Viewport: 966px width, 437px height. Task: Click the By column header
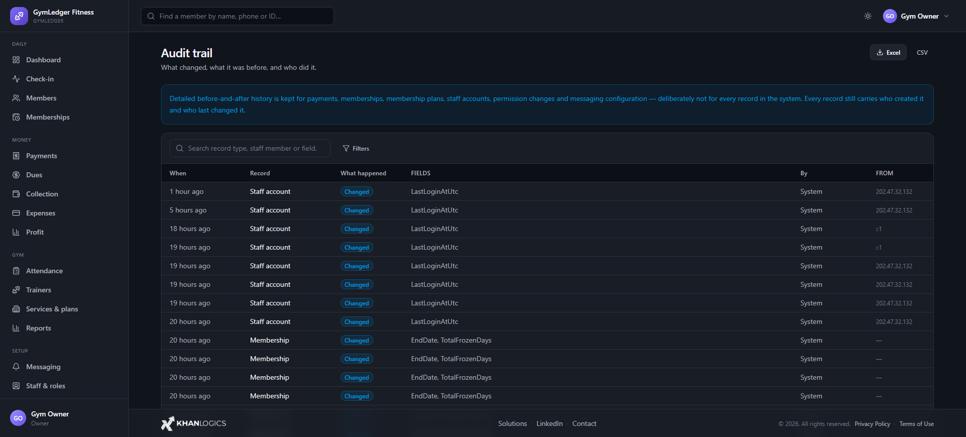tap(804, 173)
